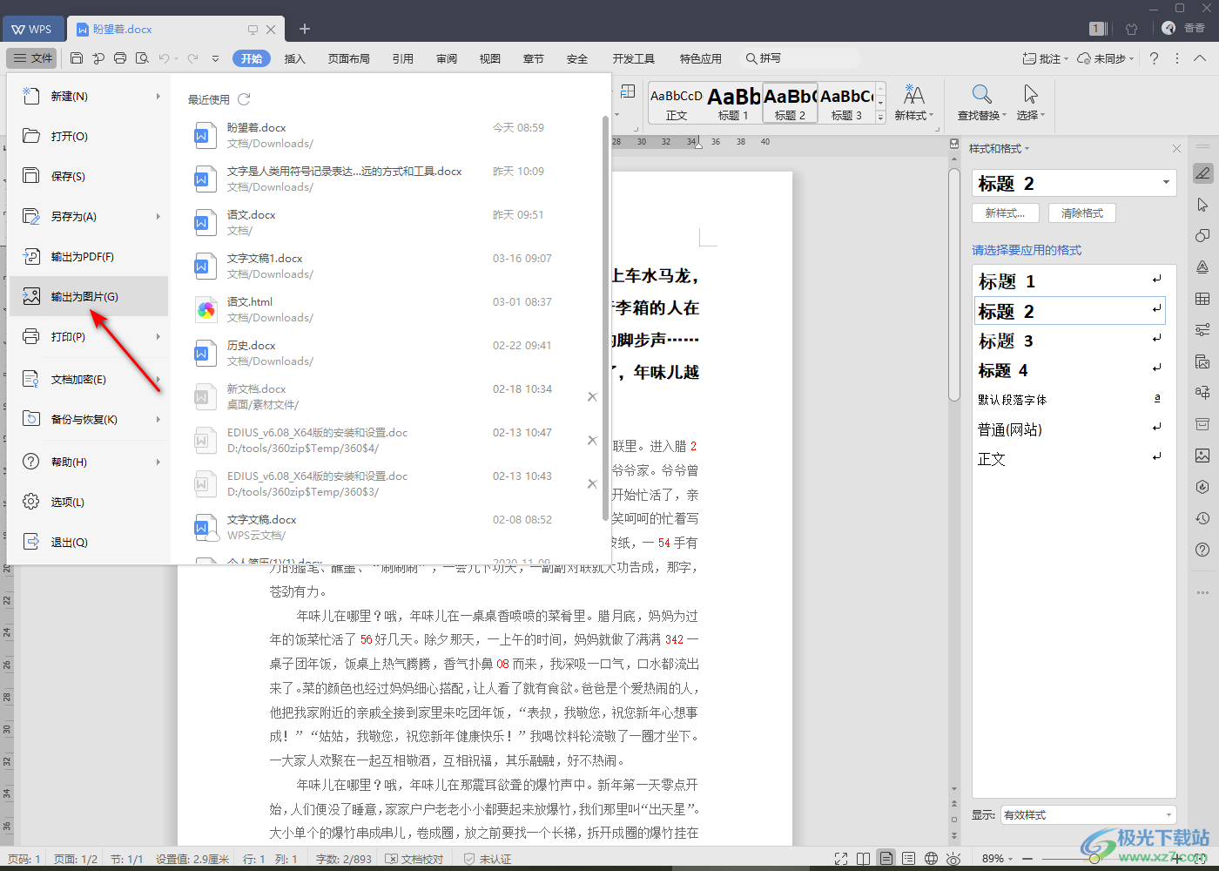Click the redo arrow icon
The width and height of the screenshot is (1219, 871).
[192, 58]
